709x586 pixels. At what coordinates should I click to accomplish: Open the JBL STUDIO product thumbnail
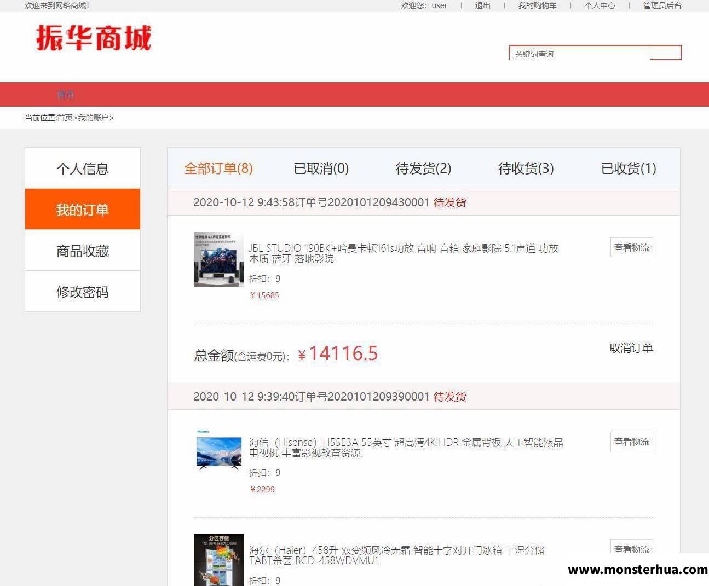coord(219,259)
